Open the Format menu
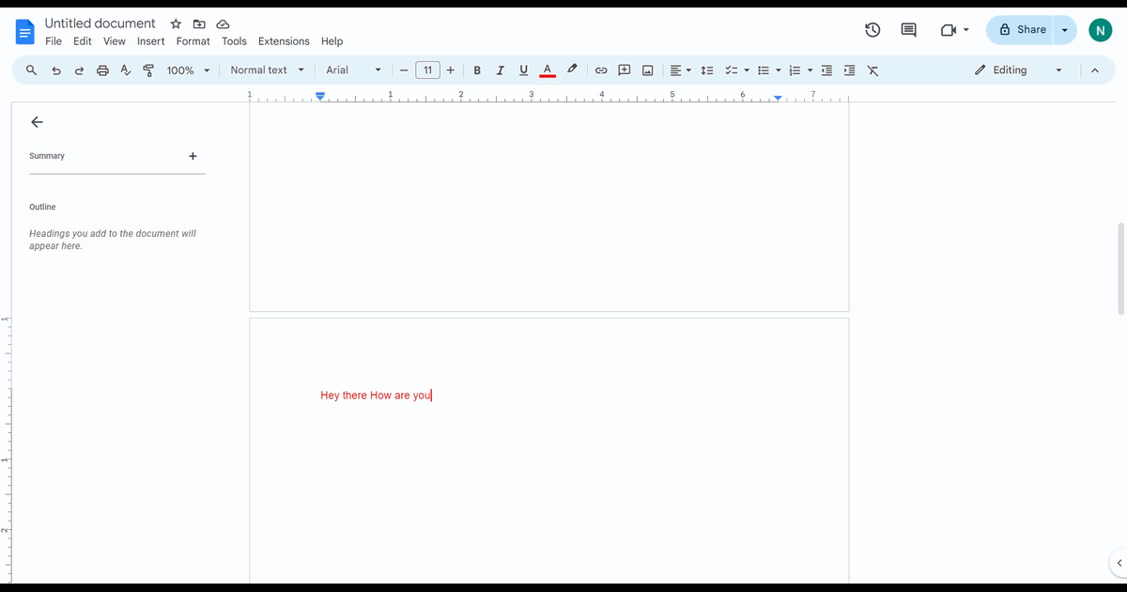Viewport: 1127px width, 592px height. [x=193, y=41]
